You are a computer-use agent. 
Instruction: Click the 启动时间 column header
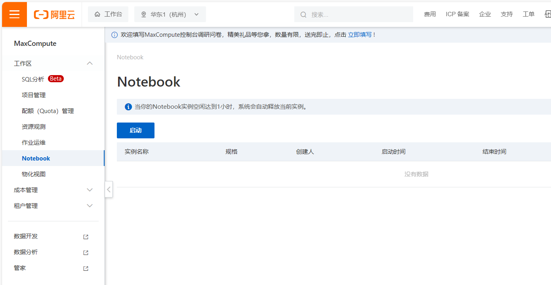(393, 152)
